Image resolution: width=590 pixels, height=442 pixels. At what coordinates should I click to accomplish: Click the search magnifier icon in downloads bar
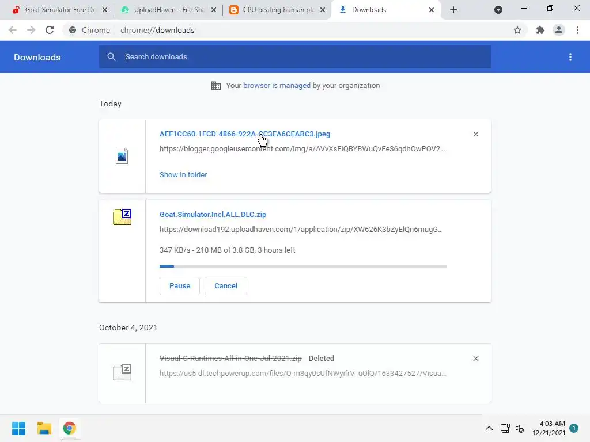[111, 57]
